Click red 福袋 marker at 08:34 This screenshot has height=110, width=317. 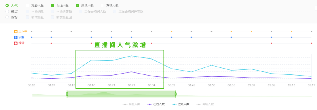(x=151, y=43)
